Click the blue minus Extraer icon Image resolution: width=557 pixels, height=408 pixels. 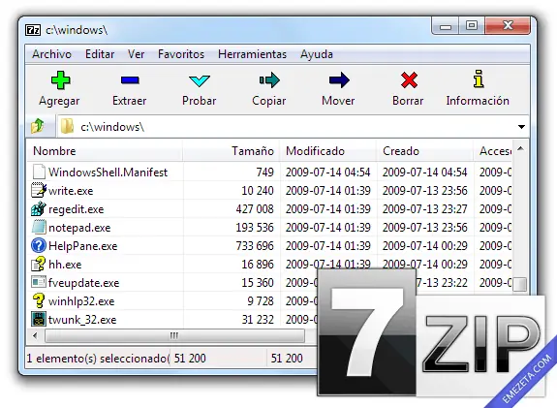click(130, 80)
